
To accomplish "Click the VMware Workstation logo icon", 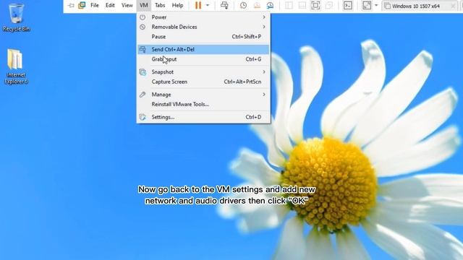I will pos(82,5).
